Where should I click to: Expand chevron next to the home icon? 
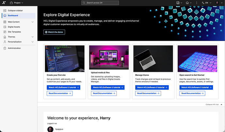click(x=191, y=3)
